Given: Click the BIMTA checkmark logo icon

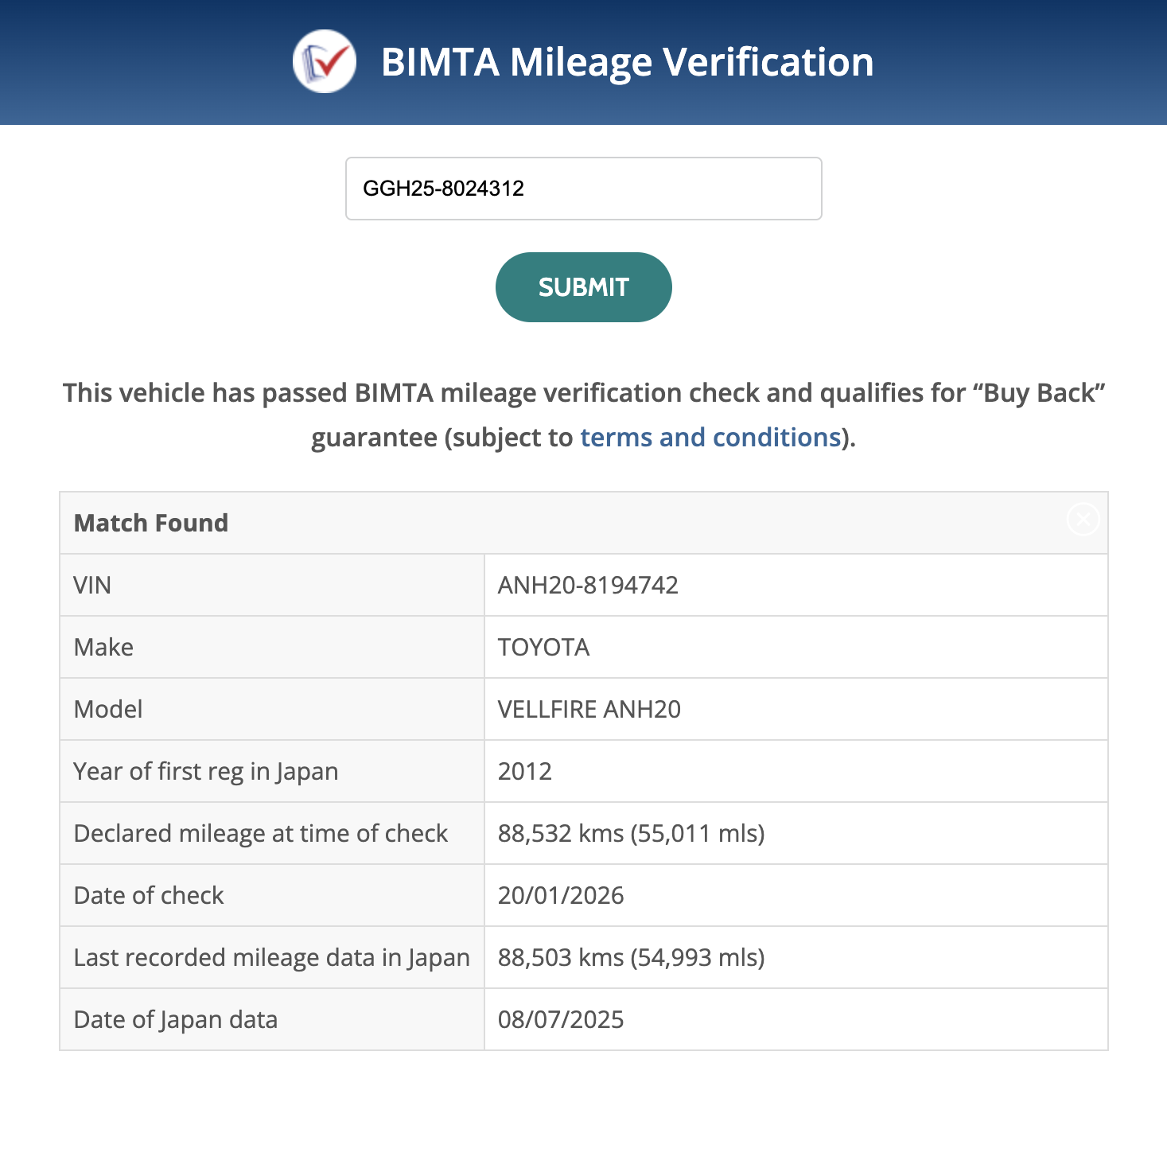Looking at the screenshot, I should point(324,61).
